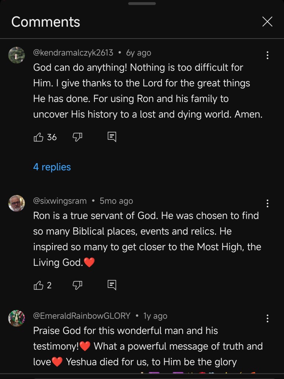Image resolution: width=284 pixels, height=379 pixels.
Task: Tap the 36 like count
Action: (x=52, y=137)
